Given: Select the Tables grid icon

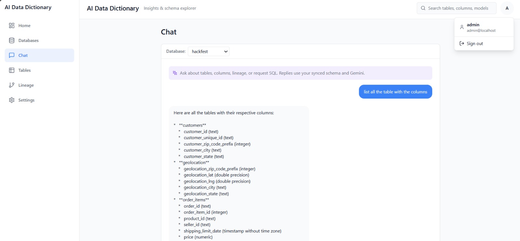Looking at the screenshot, I should click(x=12, y=70).
